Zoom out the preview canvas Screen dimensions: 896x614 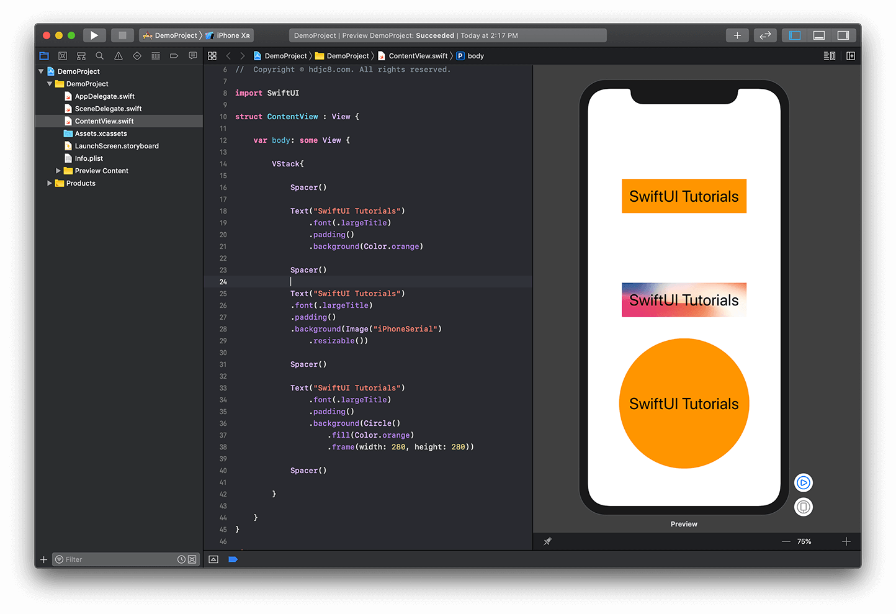point(786,541)
